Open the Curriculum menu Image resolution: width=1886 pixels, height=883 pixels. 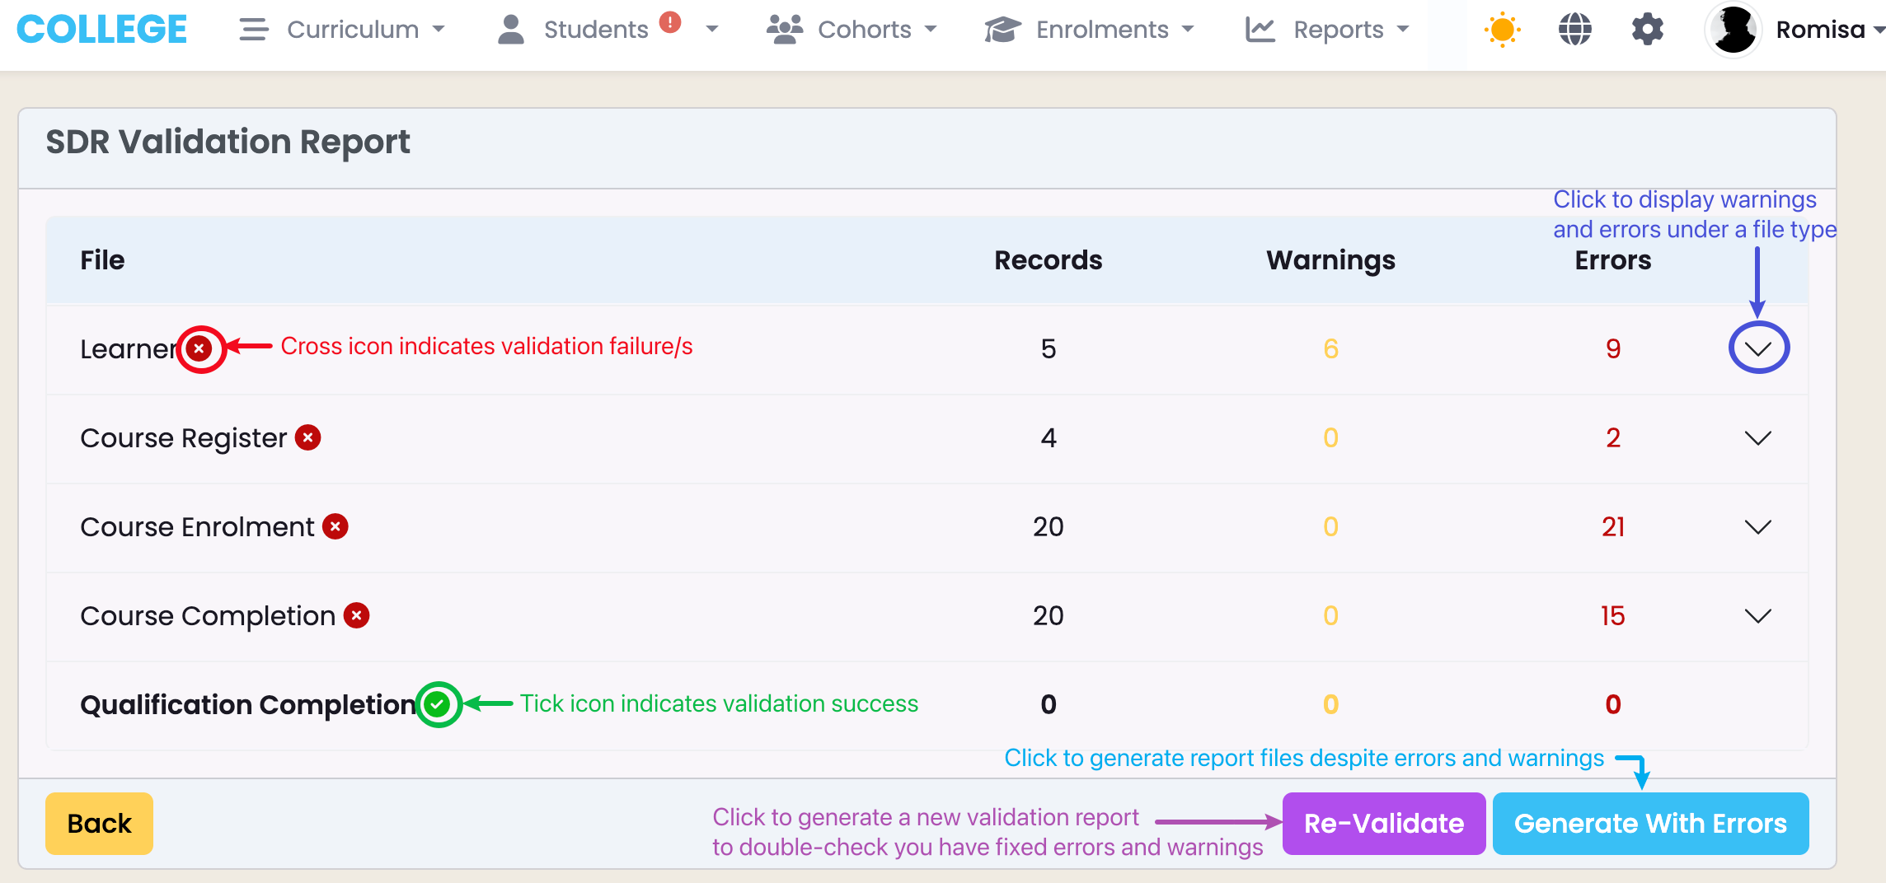coord(342,30)
